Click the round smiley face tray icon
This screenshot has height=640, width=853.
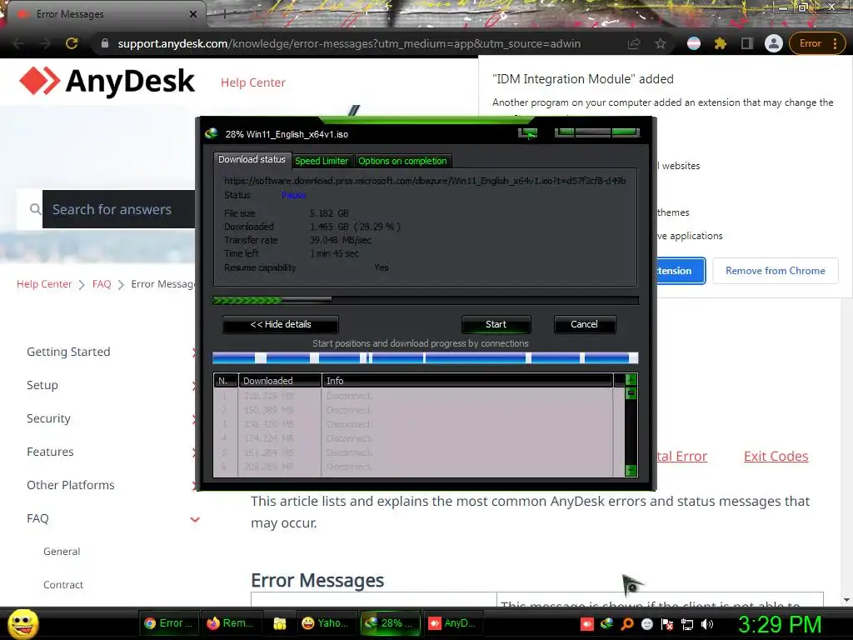tap(646, 624)
